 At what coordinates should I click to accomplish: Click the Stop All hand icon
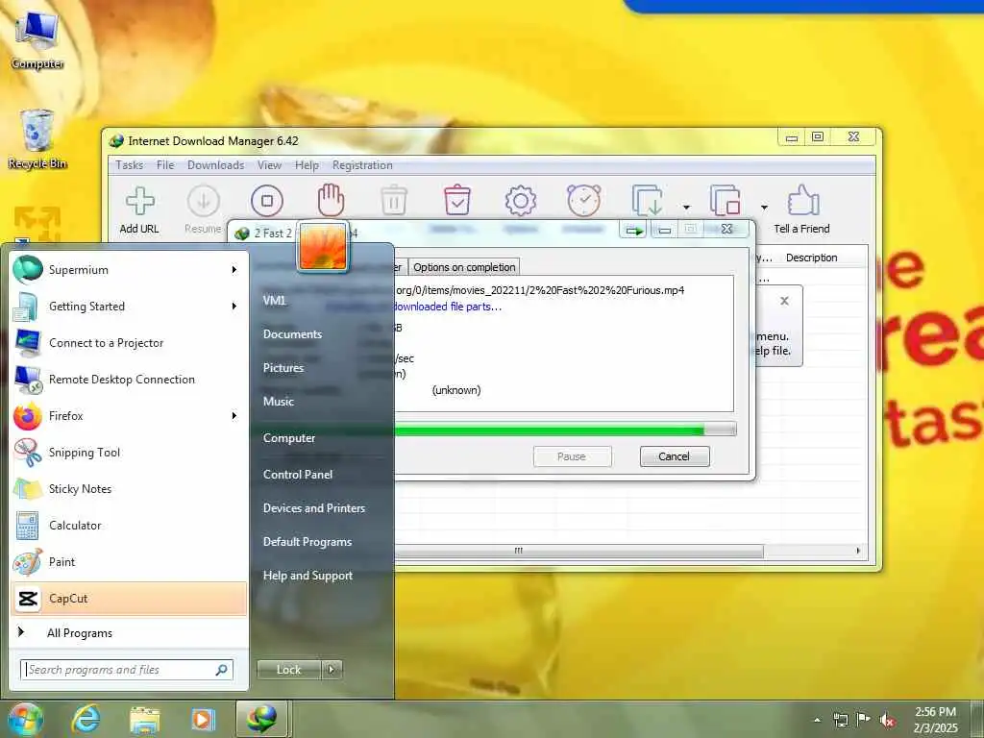331,201
